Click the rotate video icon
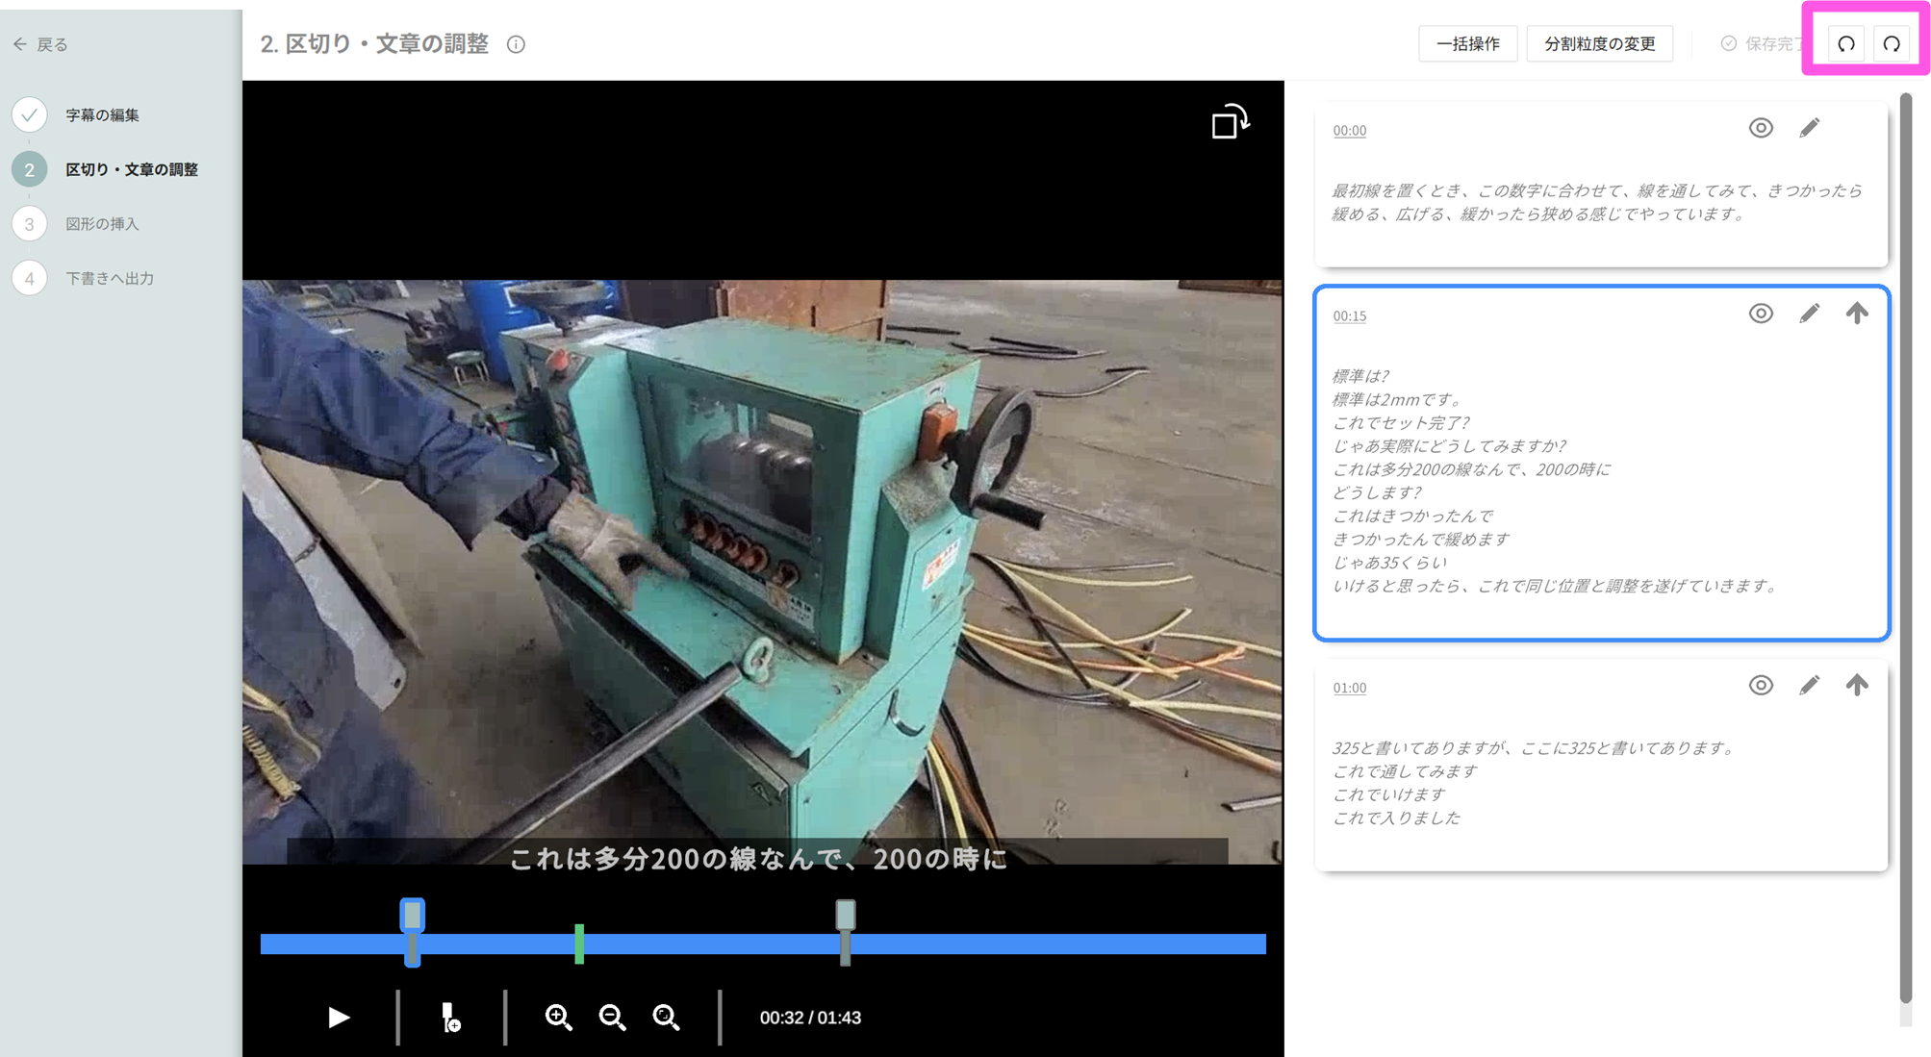Image resolution: width=1931 pixels, height=1057 pixels. (x=1229, y=122)
